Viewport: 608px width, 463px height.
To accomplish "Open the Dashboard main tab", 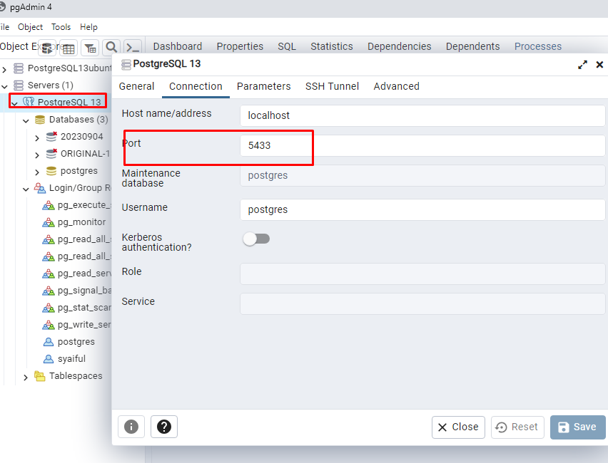I will (178, 46).
